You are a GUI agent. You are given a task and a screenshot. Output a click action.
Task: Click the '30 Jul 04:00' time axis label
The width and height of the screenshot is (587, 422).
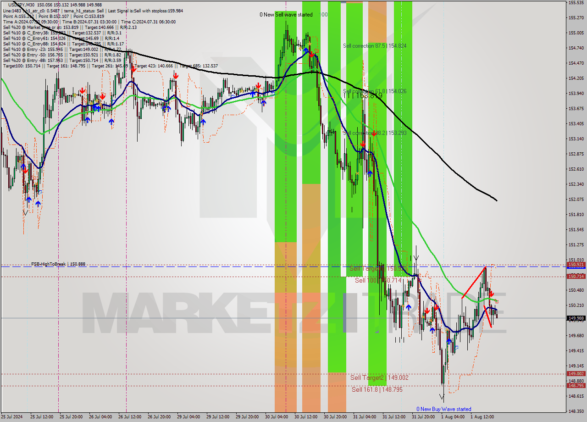pyautogui.click(x=276, y=417)
